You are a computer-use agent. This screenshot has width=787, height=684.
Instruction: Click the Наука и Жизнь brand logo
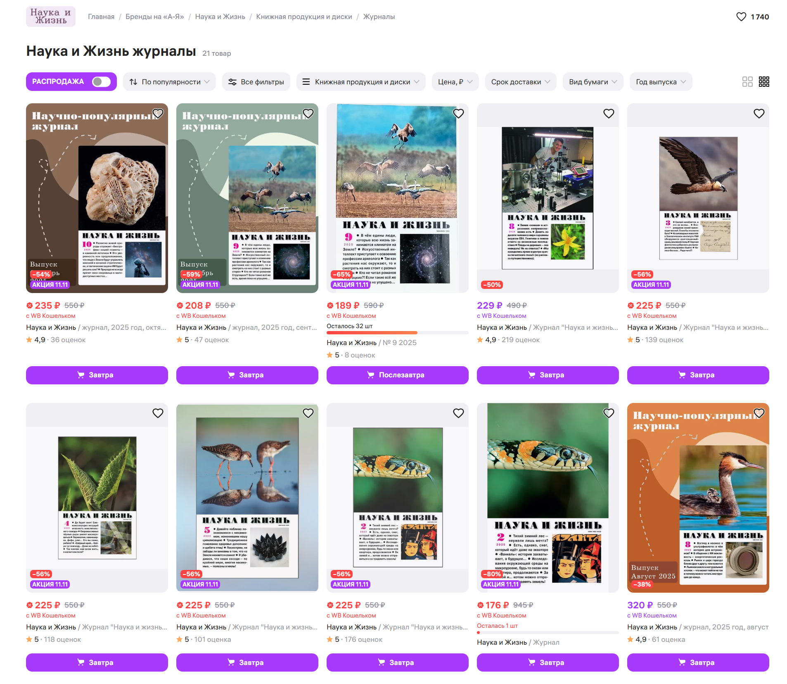50,17
